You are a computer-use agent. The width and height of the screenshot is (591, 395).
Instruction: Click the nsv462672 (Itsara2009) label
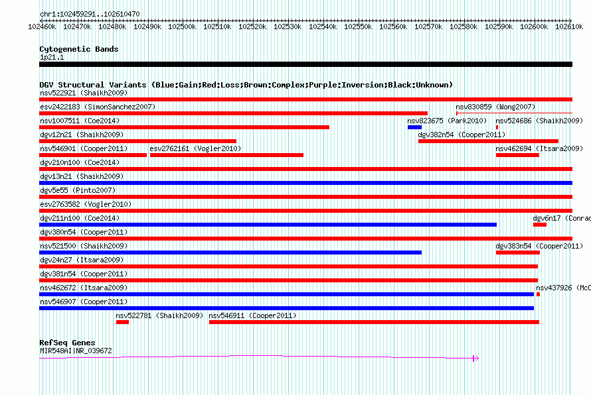(x=84, y=288)
